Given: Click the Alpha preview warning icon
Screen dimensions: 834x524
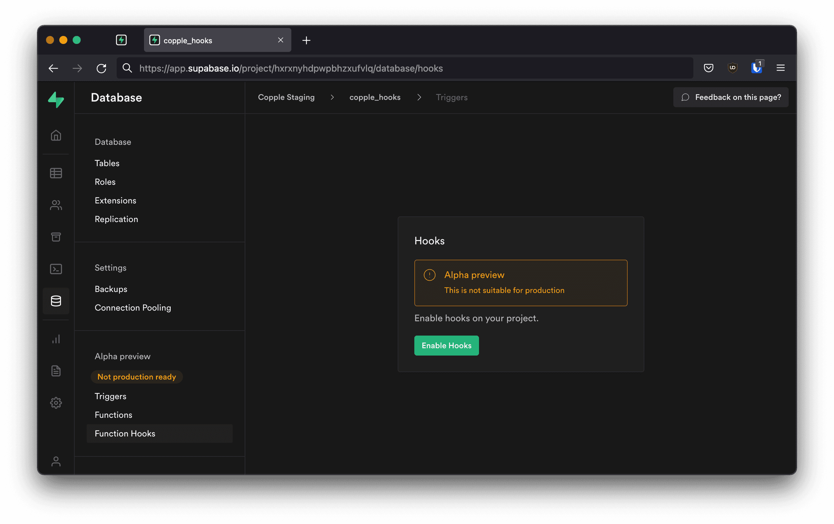Looking at the screenshot, I should point(429,275).
